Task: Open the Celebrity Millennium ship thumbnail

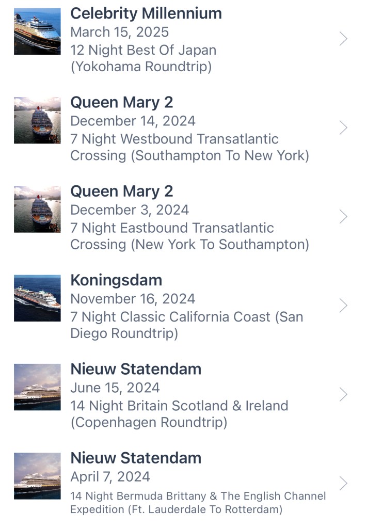Action: click(x=37, y=31)
